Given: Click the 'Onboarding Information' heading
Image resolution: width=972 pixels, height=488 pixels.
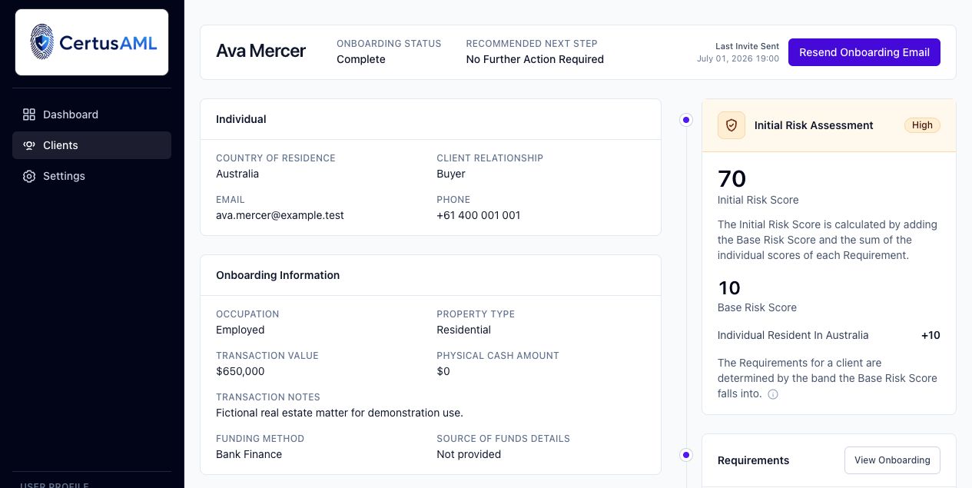Looking at the screenshot, I should coord(277,275).
